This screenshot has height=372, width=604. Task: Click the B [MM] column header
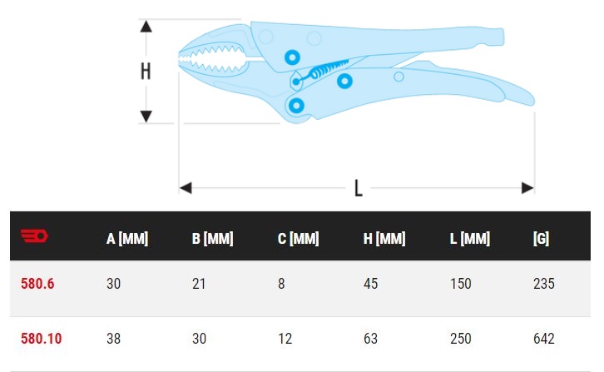tap(213, 239)
